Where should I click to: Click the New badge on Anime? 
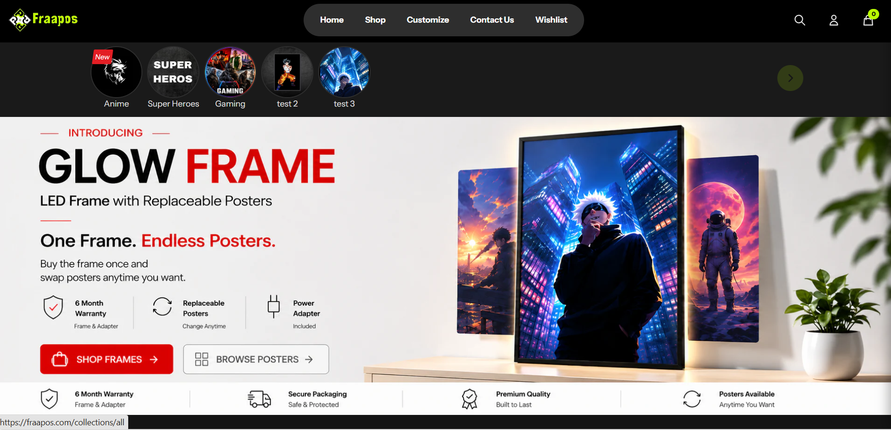(x=102, y=57)
